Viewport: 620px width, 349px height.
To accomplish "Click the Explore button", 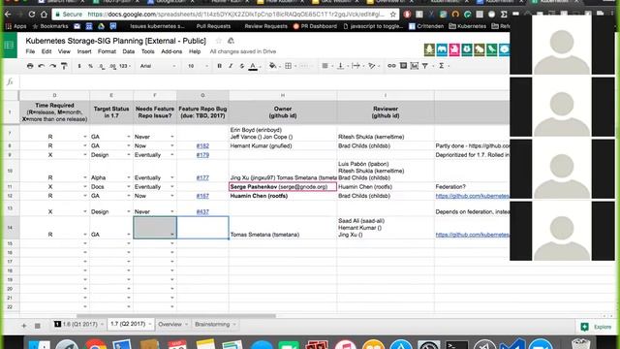I will 596,327.
